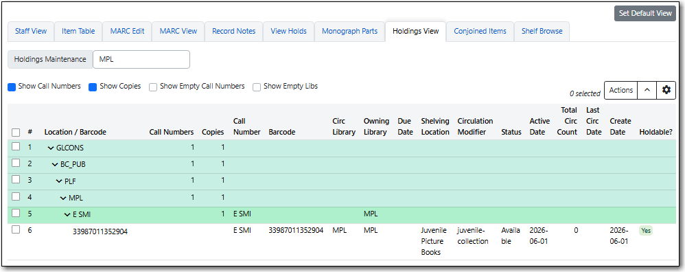This screenshot has height=272, width=685.
Task: Check the select-all rows header checkbox
Action: [16, 132]
